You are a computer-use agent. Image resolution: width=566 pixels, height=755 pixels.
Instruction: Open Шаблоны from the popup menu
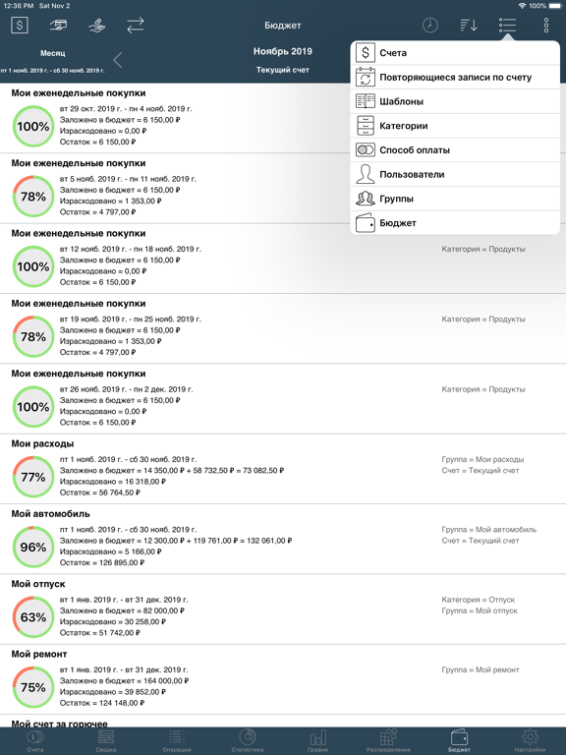[455, 101]
